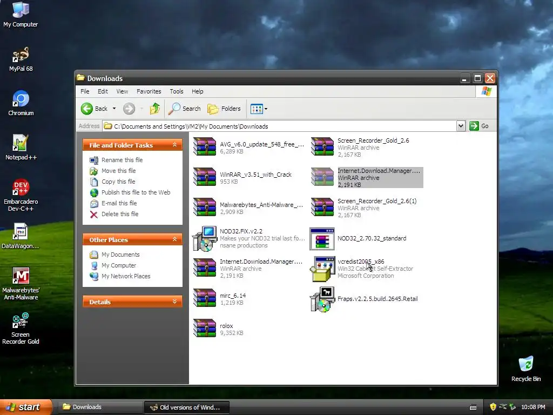This screenshot has height=415, width=553.
Task: Open the File menu
Action: coord(85,91)
